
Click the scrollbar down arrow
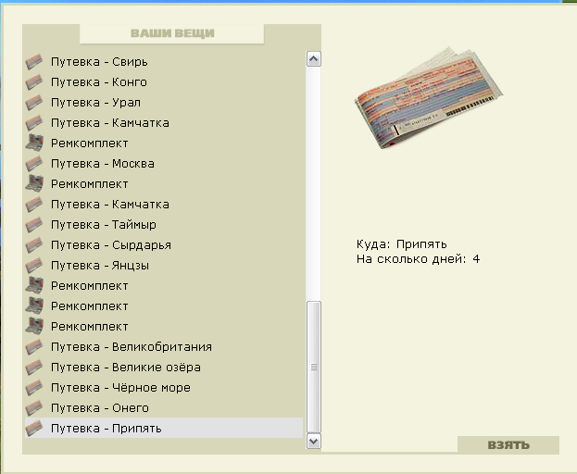click(314, 441)
